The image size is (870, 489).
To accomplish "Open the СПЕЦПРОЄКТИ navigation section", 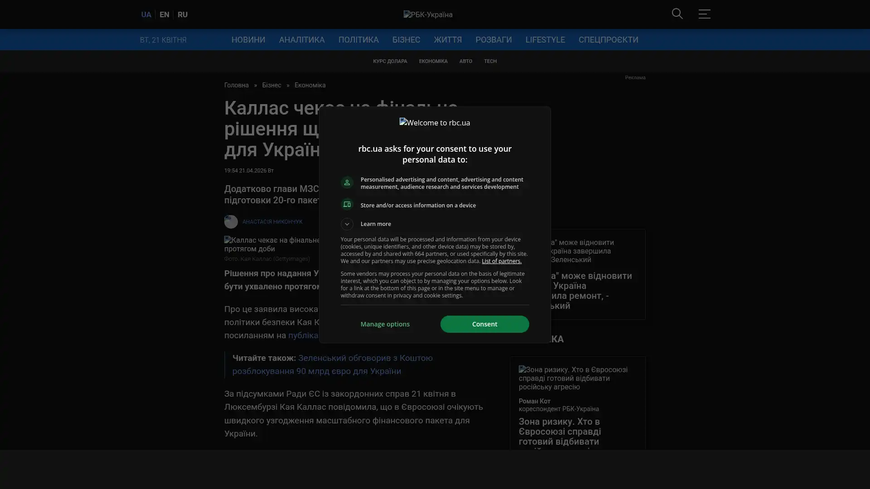I will (608, 40).
